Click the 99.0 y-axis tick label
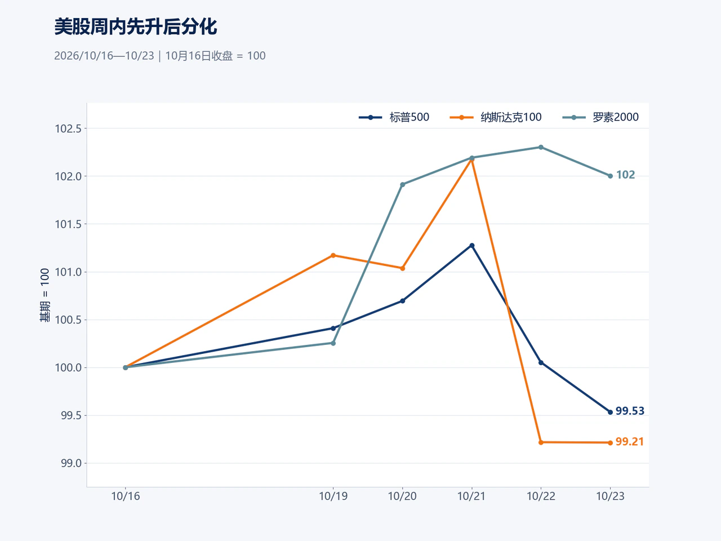The image size is (721, 541). (71, 463)
